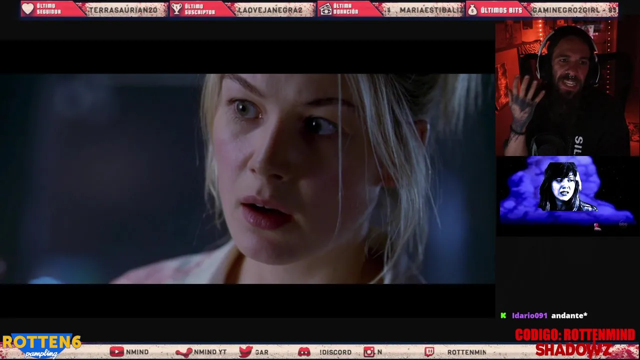Click the NMIND YT text
The height and width of the screenshot is (360, 640).
[x=210, y=352]
